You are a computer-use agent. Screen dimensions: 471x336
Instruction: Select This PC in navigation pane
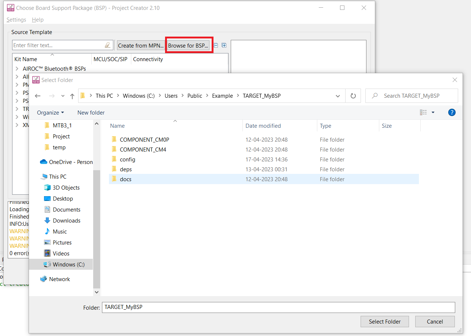coord(58,176)
